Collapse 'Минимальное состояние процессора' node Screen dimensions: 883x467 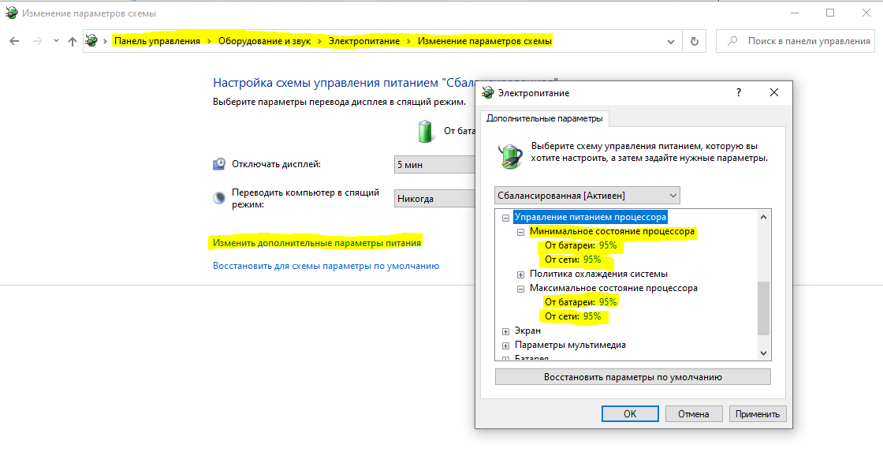click(521, 232)
